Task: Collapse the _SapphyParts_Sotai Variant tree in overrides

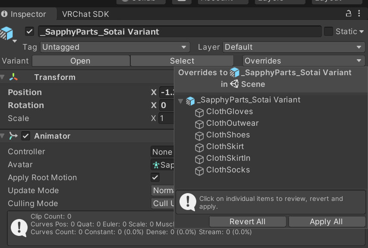Action: point(180,101)
